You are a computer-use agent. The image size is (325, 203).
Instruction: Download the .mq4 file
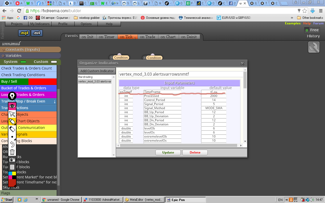point(24,33)
